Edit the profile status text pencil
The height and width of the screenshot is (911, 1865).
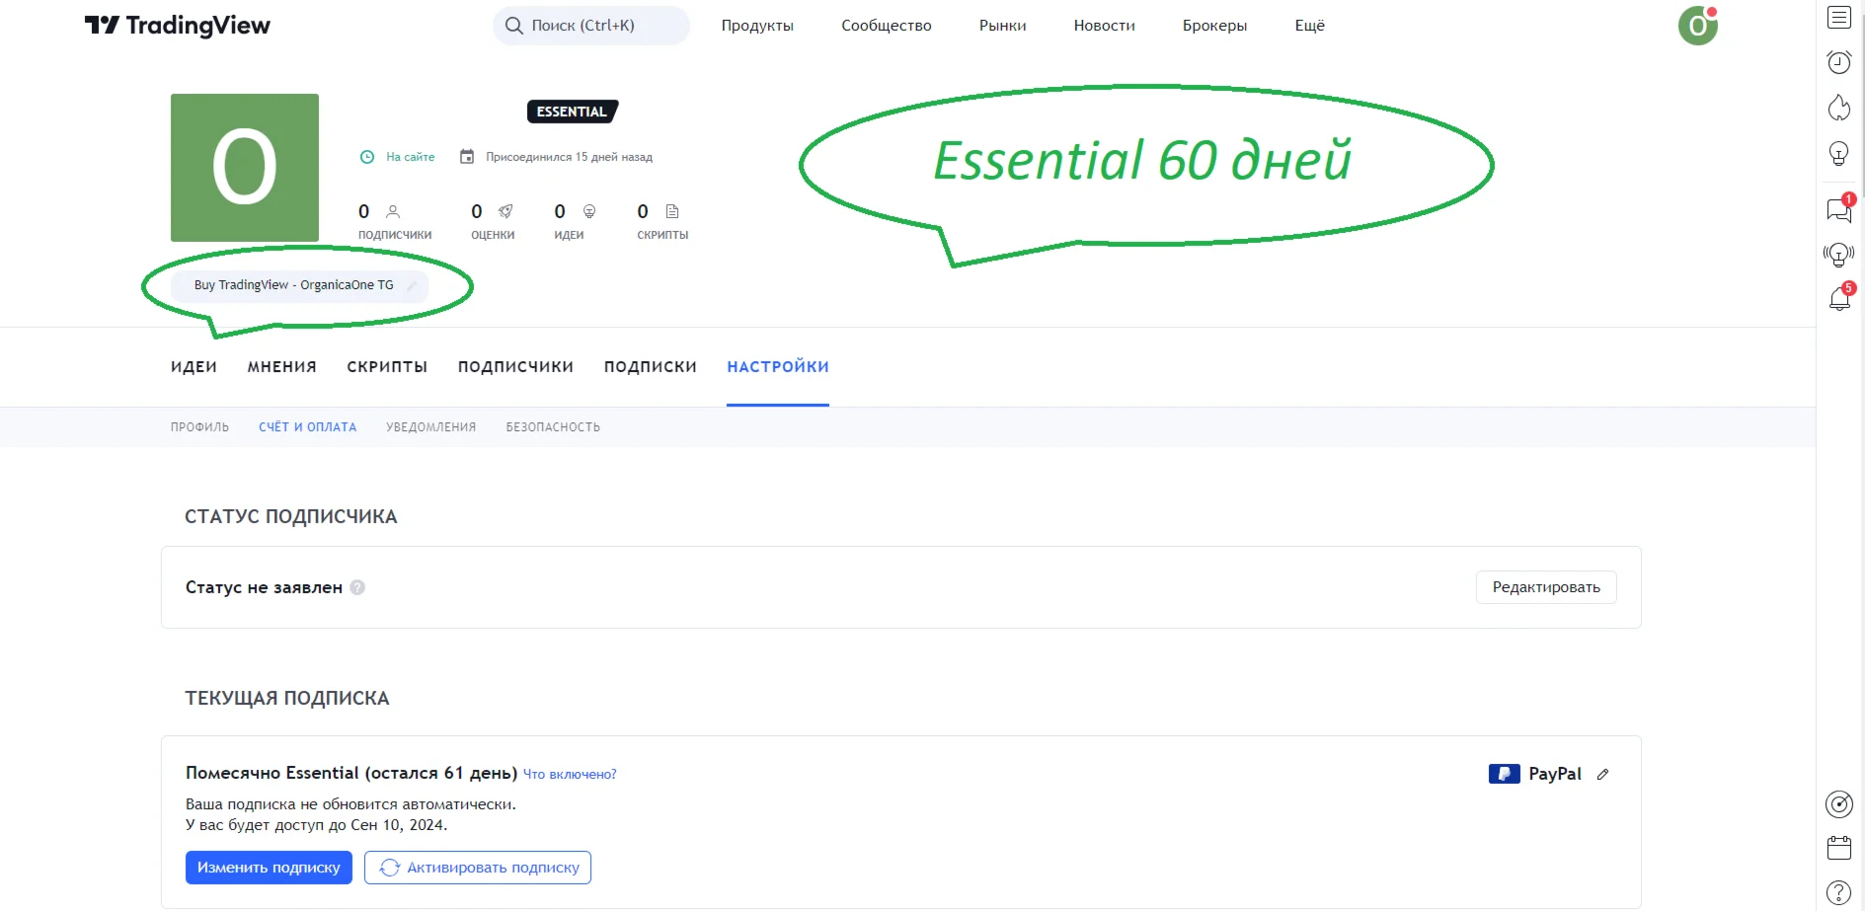(412, 286)
